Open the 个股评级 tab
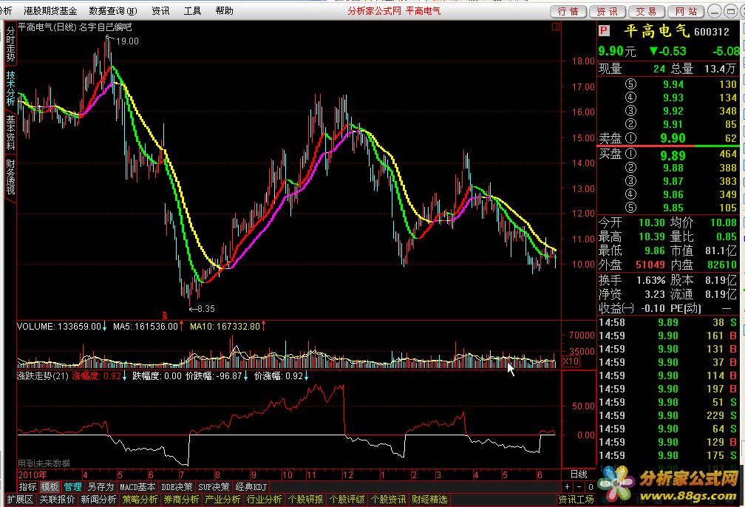Image resolution: width=745 pixels, height=507 pixels. pos(347,500)
